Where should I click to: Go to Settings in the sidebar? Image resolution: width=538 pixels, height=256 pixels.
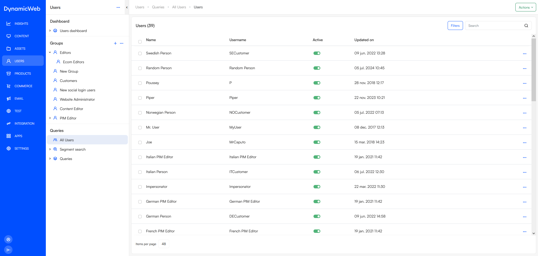click(22, 149)
